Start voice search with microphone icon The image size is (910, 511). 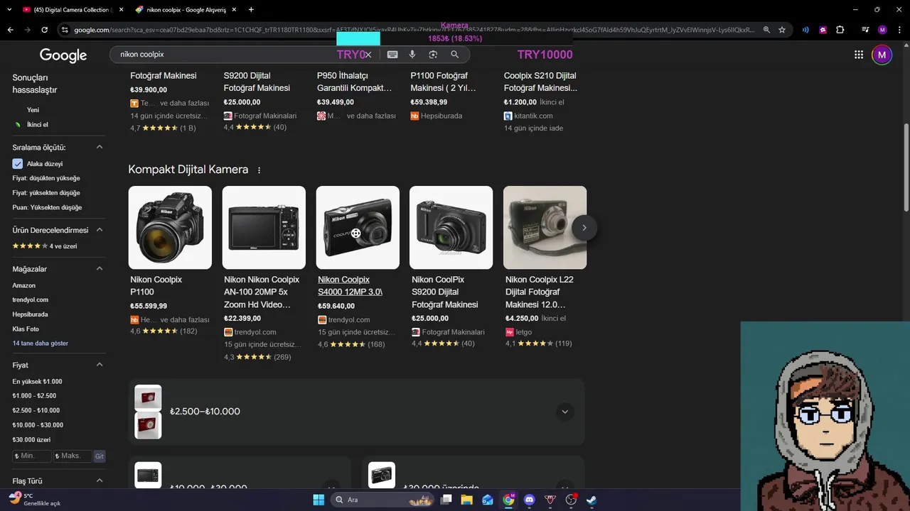tap(412, 55)
